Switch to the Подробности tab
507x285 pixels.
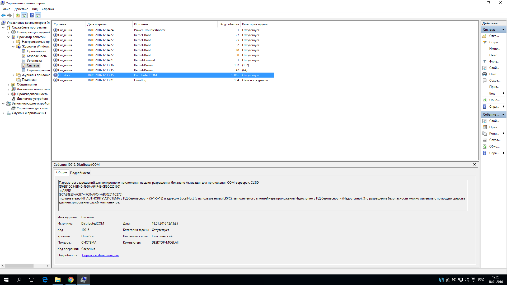pos(80,173)
